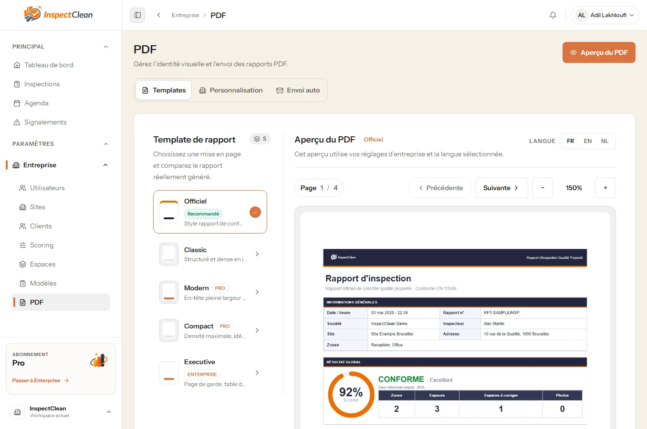Open the Adil Lakhloufi account dropdown
This screenshot has height=429, width=647.
[605, 15]
